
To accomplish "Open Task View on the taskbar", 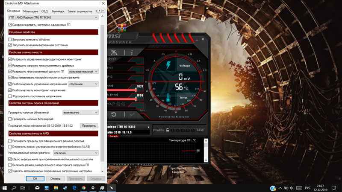I will coord(23,188).
